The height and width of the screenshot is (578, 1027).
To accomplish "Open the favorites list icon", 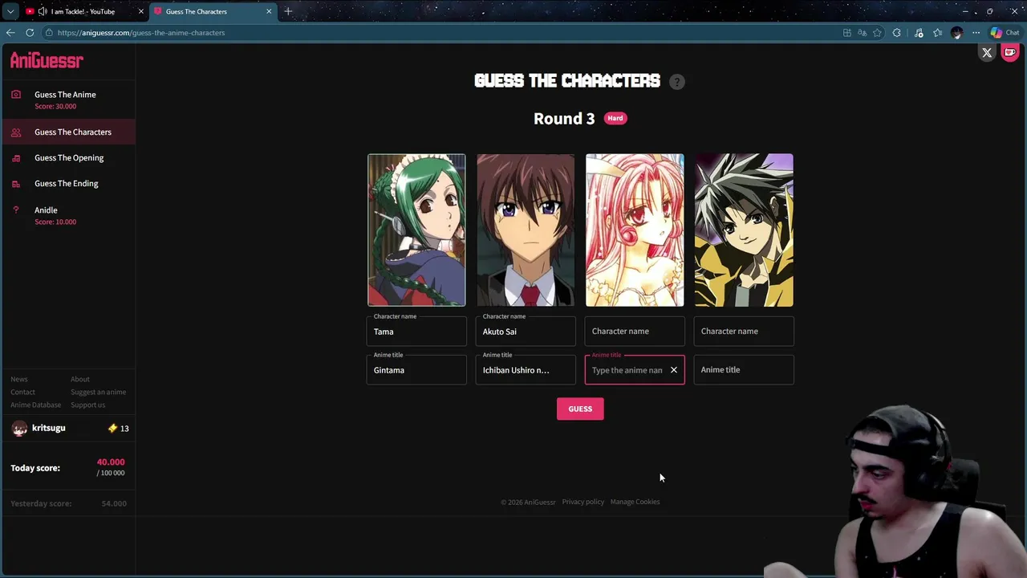I will (937, 33).
